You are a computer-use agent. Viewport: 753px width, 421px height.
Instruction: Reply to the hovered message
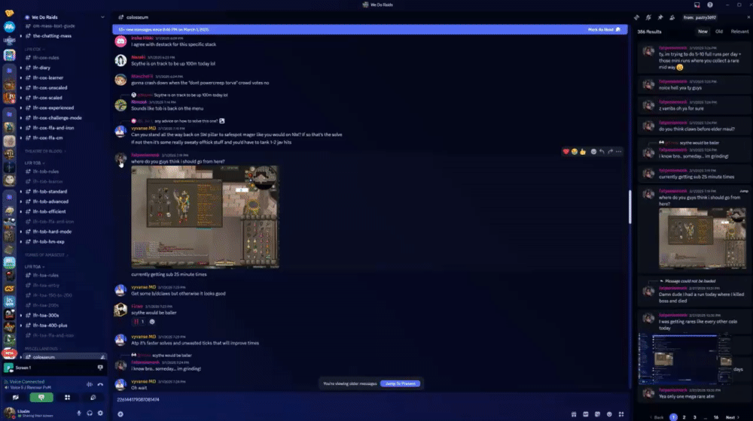pyautogui.click(x=602, y=152)
